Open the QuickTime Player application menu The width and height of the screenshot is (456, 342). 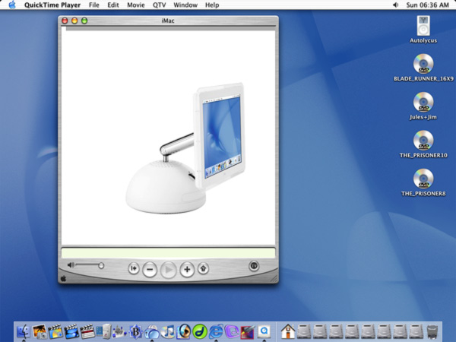pos(52,5)
